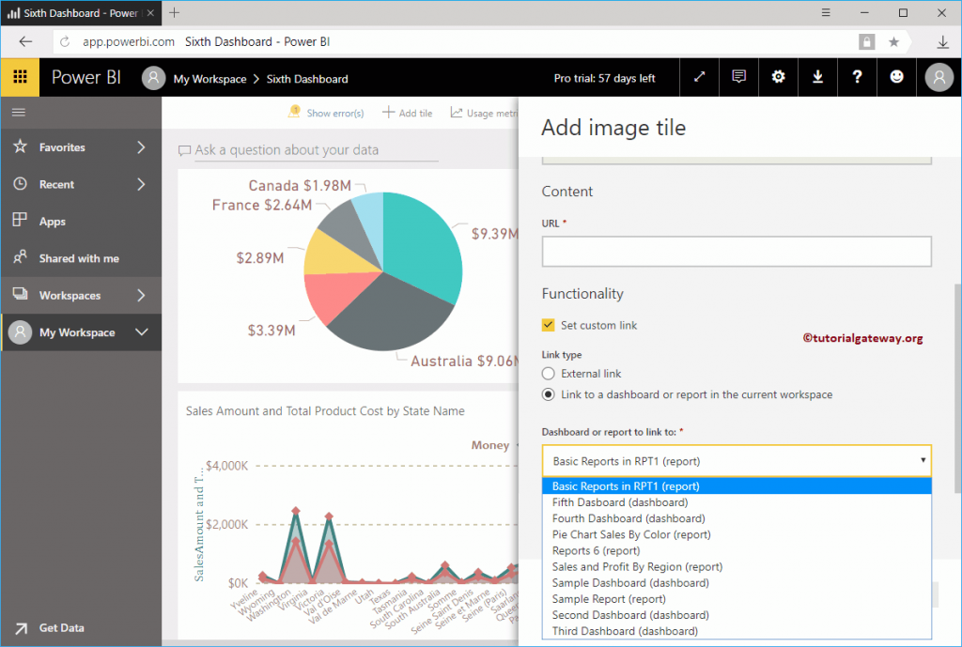Click the download icon in top toolbar
The width and height of the screenshot is (962, 647).
tap(817, 76)
